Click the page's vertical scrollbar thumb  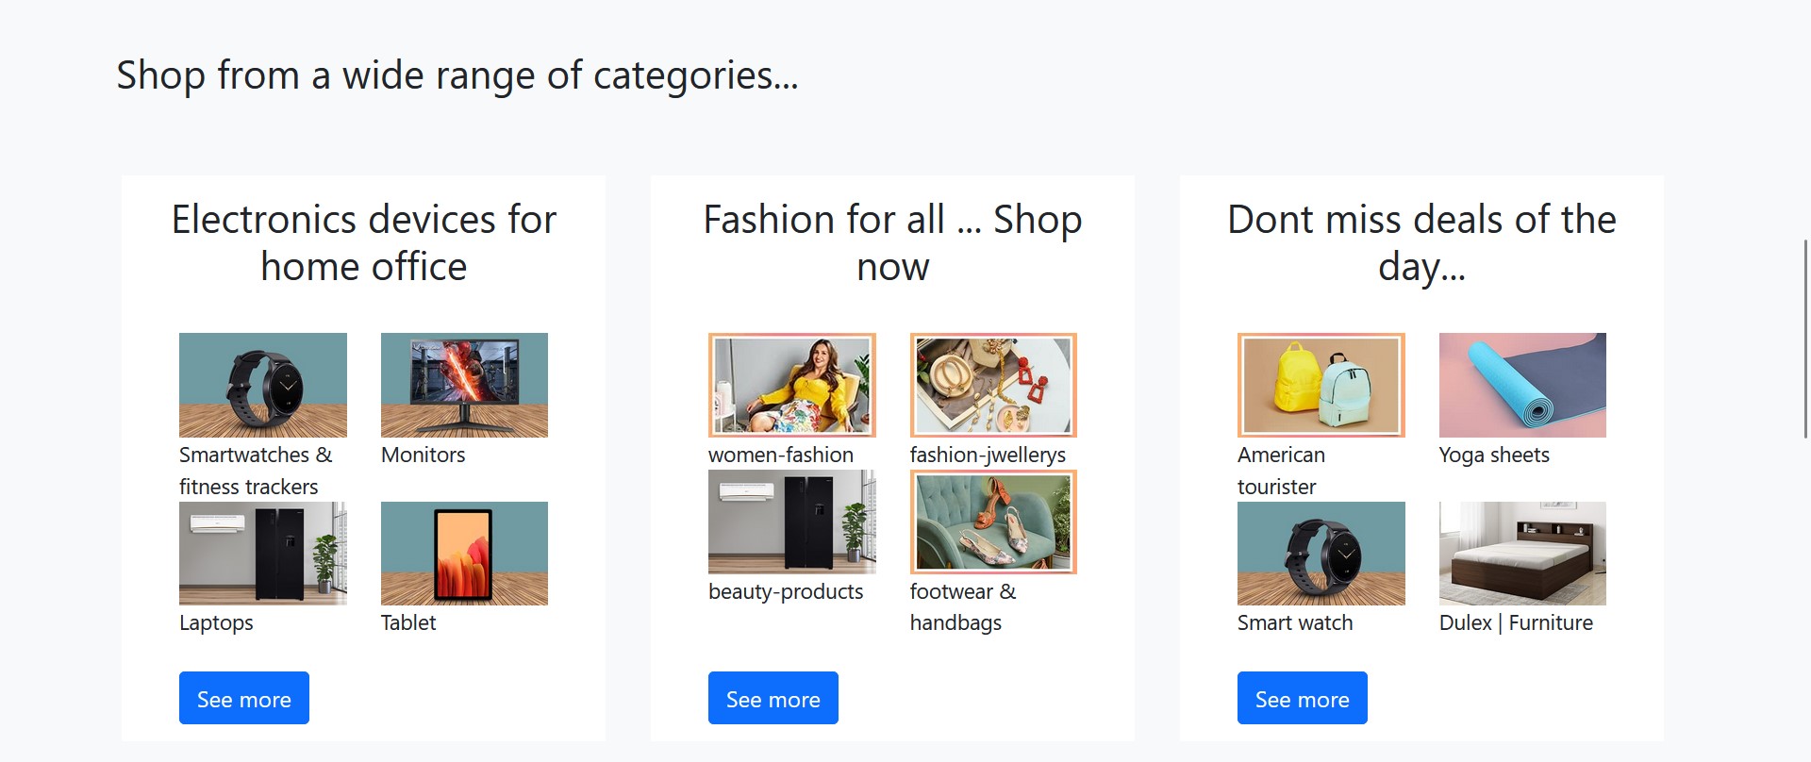click(1805, 339)
